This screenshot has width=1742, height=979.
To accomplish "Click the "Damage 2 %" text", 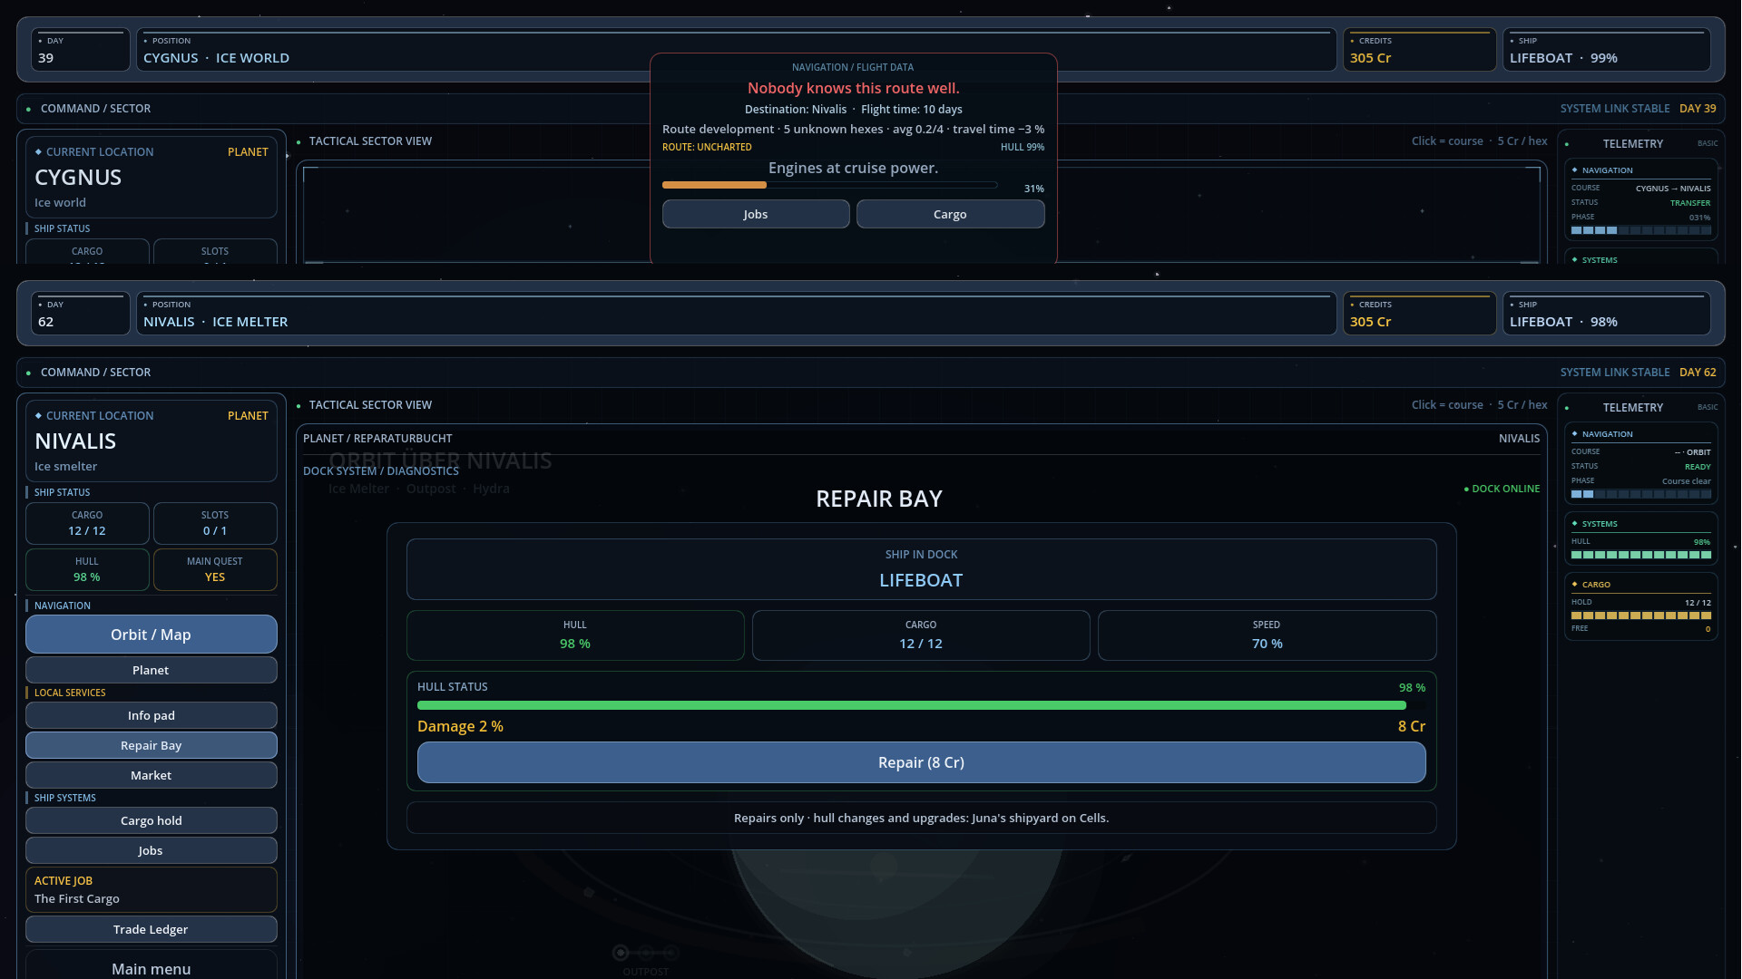I will [460, 726].
